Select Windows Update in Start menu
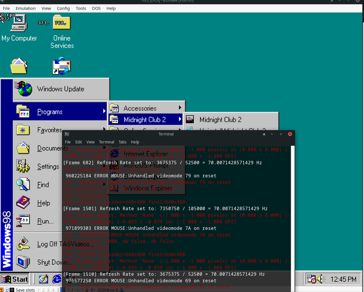The width and height of the screenshot is (364, 292). [x=61, y=89]
